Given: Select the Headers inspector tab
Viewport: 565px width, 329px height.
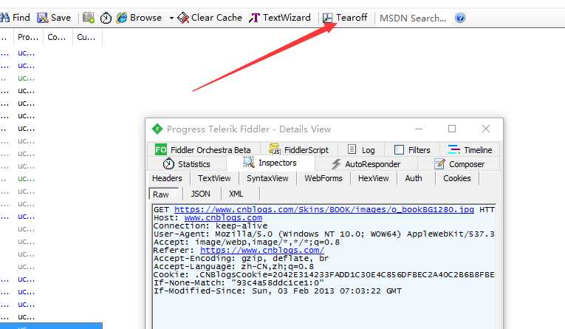Looking at the screenshot, I should click(x=167, y=178).
